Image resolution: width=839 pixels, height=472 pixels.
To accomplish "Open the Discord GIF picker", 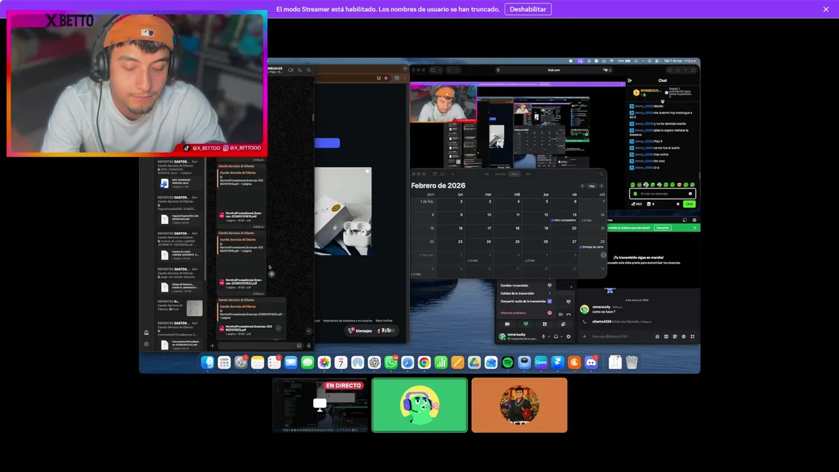I will (x=666, y=336).
